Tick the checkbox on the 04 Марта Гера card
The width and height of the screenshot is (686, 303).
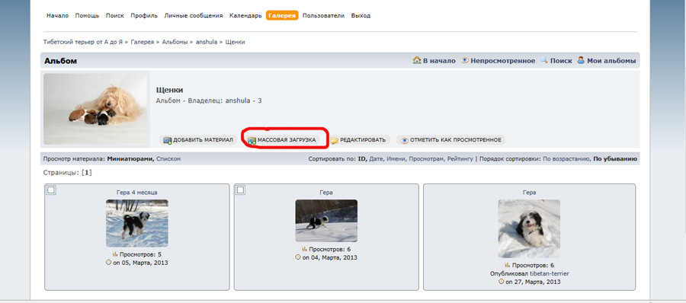[x=241, y=190]
